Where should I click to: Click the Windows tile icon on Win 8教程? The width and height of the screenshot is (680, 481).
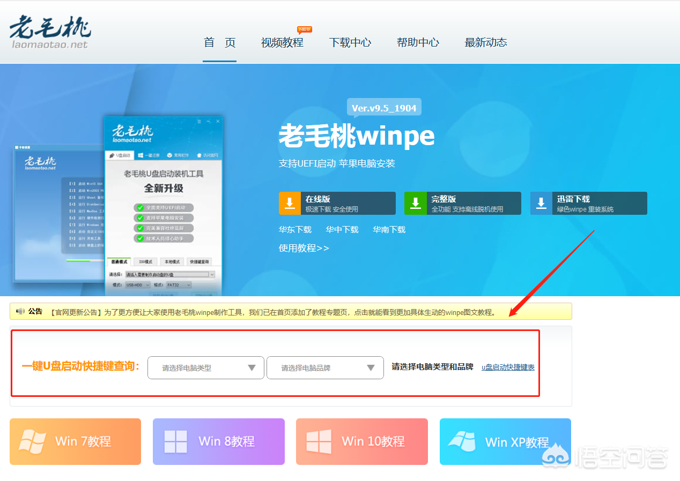(x=176, y=442)
